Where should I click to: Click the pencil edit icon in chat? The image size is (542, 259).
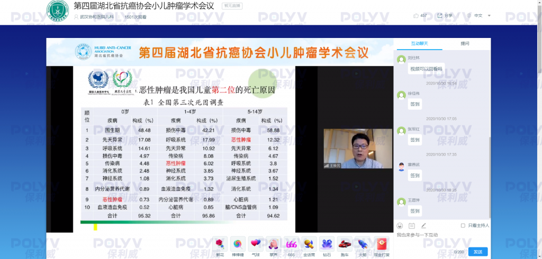[423, 226]
